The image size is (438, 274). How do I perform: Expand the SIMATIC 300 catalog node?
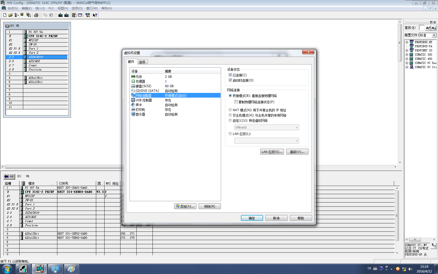point(407,55)
